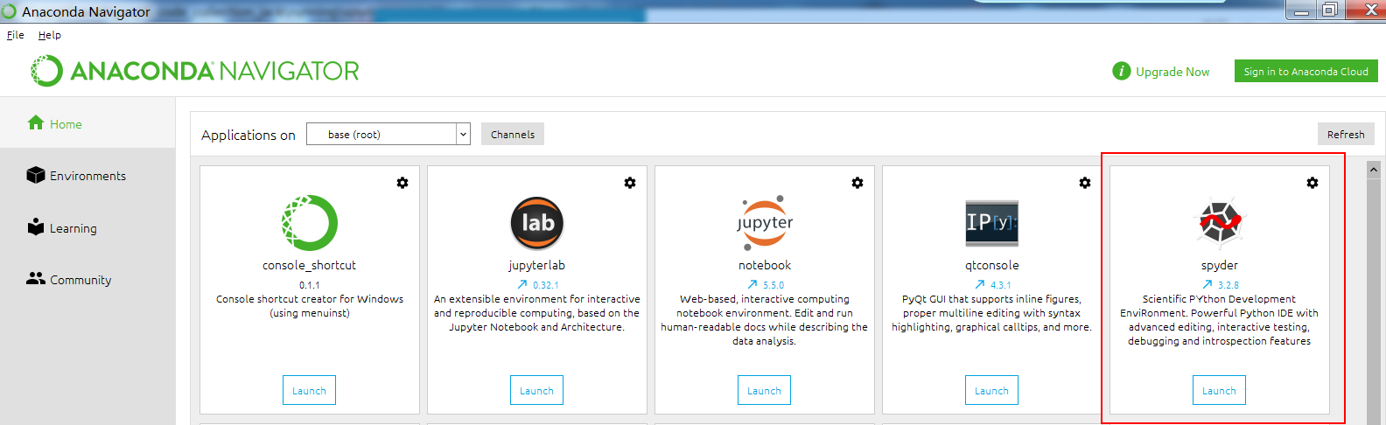
Task: Go to the Home section
Action: [x=87, y=123]
